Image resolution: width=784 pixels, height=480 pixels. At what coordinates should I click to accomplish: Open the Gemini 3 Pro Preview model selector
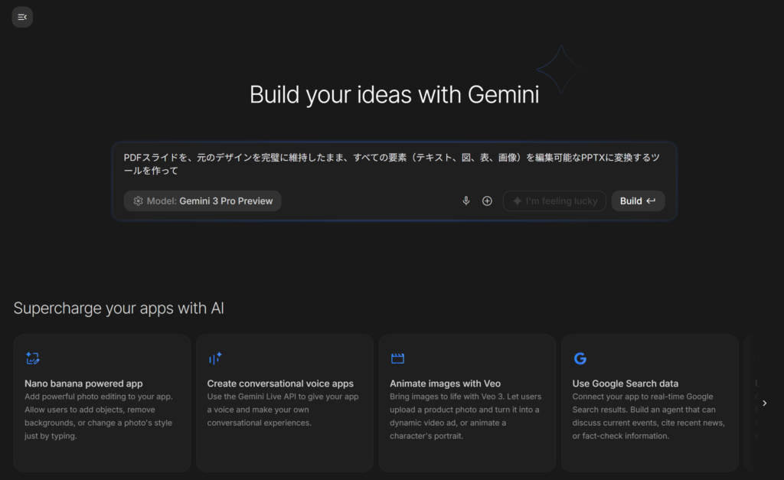(x=202, y=201)
